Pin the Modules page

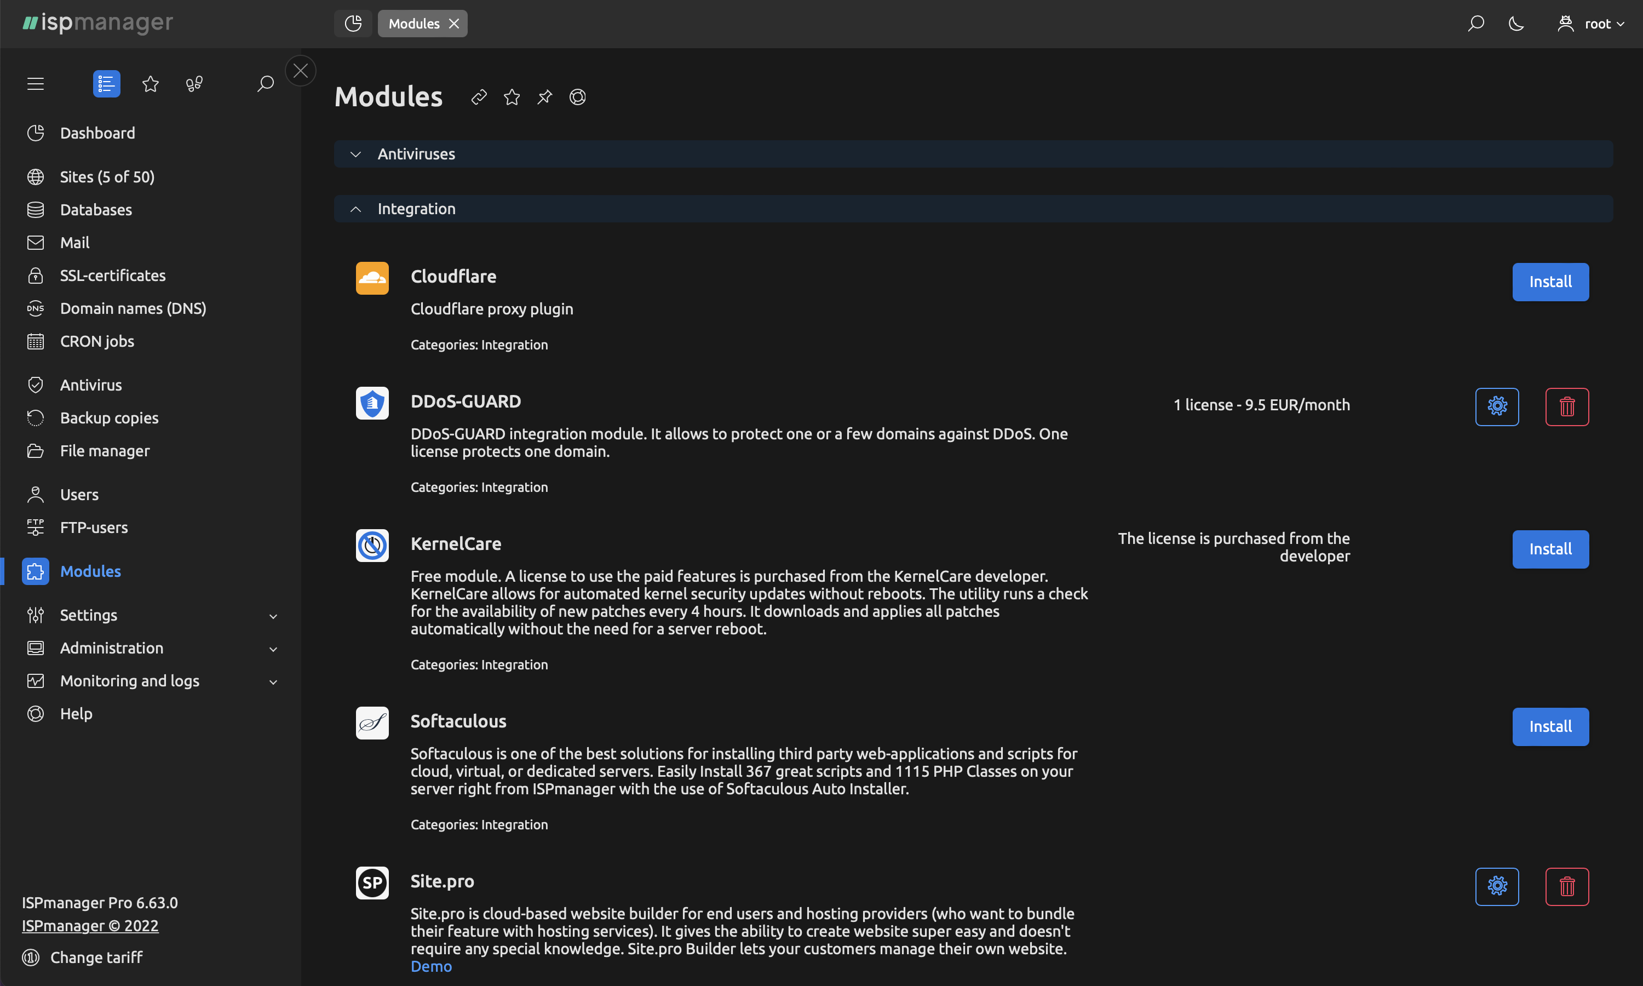[544, 97]
